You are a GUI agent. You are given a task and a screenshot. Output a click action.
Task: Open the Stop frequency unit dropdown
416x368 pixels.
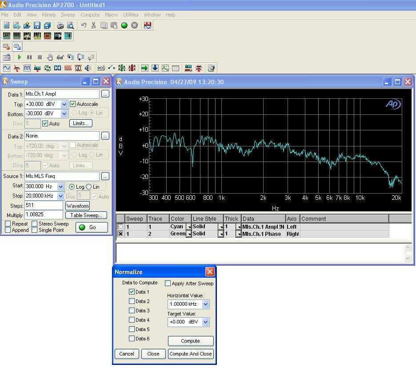coord(60,196)
